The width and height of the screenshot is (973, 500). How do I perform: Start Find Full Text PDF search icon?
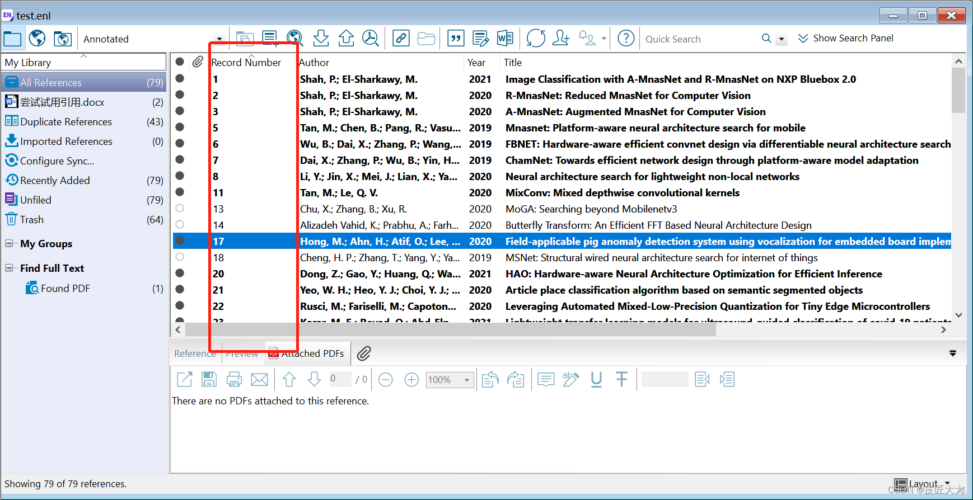pos(371,38)
